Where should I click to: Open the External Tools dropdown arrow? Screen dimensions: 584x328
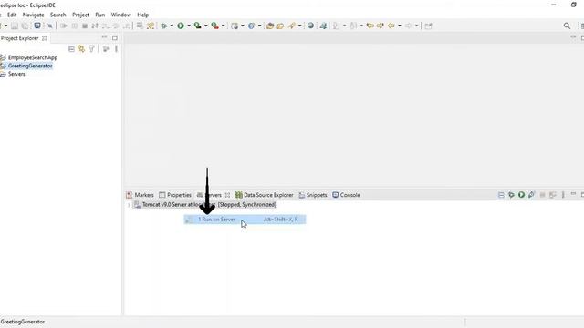(223, 26)
